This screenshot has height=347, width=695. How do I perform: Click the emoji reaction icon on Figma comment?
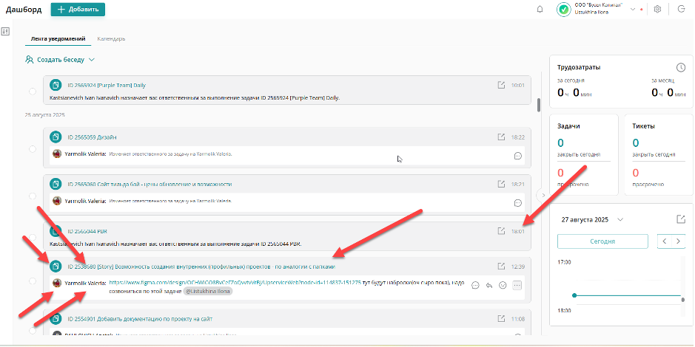[503, 285]
